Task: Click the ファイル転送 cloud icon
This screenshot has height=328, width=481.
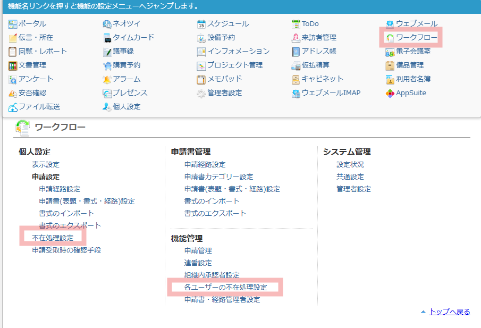Action: click(x=13, y=107)
